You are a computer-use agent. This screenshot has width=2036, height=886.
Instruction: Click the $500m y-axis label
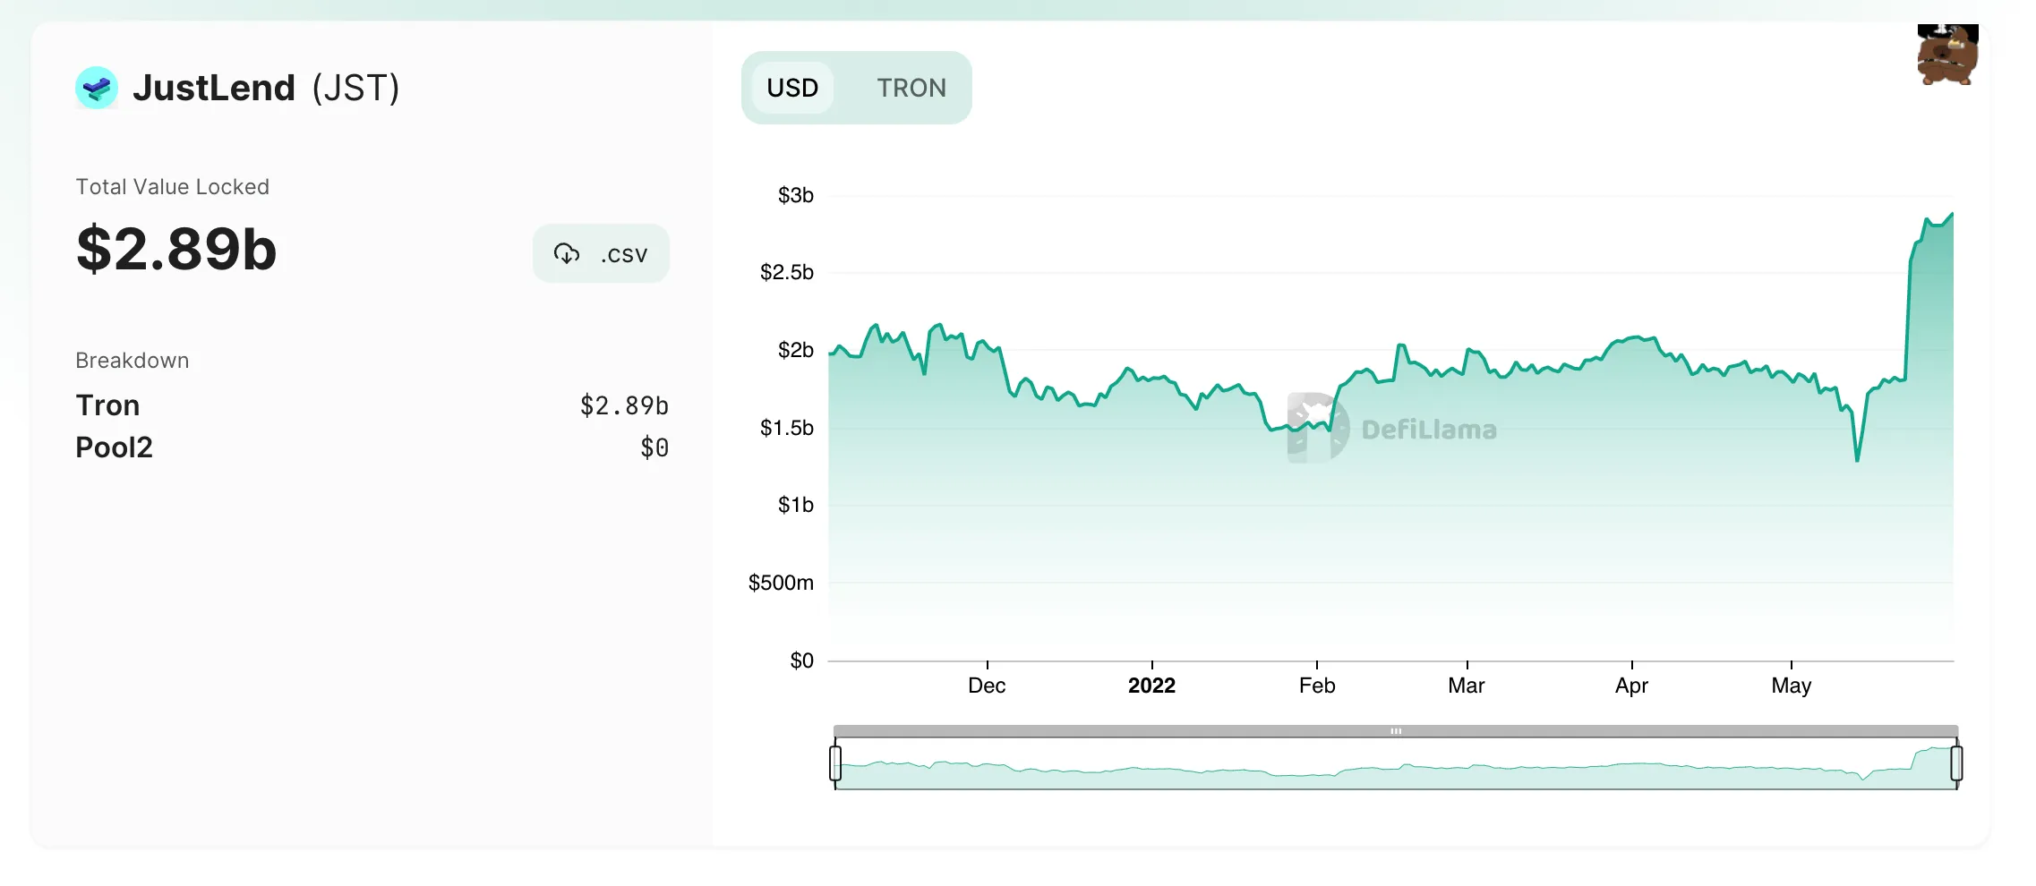click(781, 583)
